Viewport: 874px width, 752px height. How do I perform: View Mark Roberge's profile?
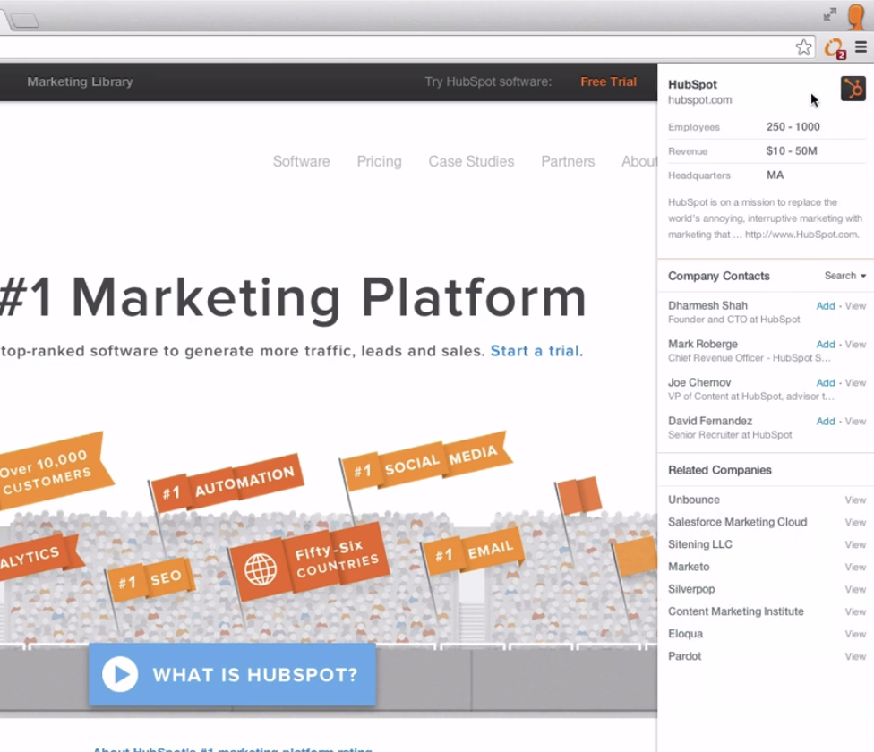point(855,345)
